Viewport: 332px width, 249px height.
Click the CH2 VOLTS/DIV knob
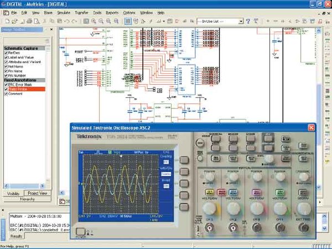pyautogui.click(x=234, y=209)
